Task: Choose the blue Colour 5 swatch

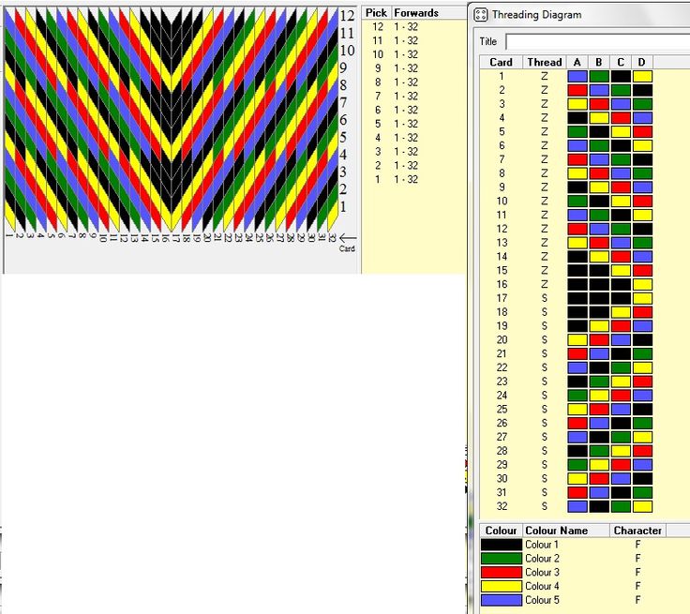Action: pos(501,600)
